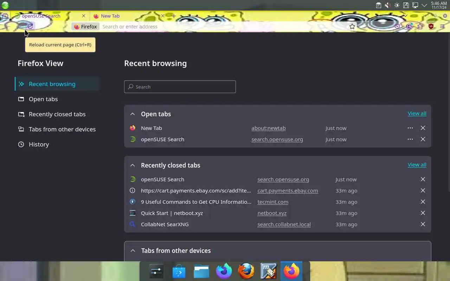450x281 pixels.
Task: Switch to active Firefox in dock
Action: click(291, 271)
